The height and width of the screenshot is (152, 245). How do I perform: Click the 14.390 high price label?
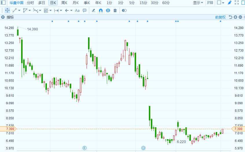32,29
